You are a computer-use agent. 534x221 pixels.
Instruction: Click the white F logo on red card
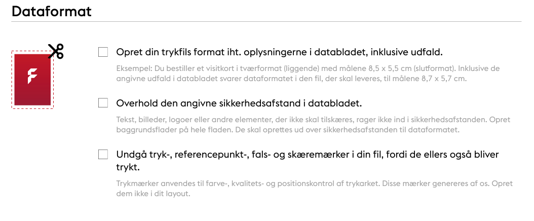[32, 76]
